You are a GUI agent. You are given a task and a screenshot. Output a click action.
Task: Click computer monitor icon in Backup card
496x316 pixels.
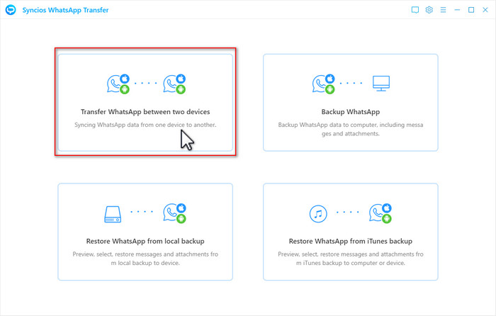pyautogui.click(x=381, y=83)
